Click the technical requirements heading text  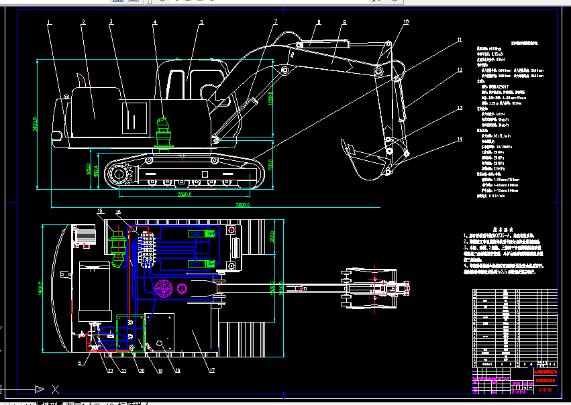(503, 229)
